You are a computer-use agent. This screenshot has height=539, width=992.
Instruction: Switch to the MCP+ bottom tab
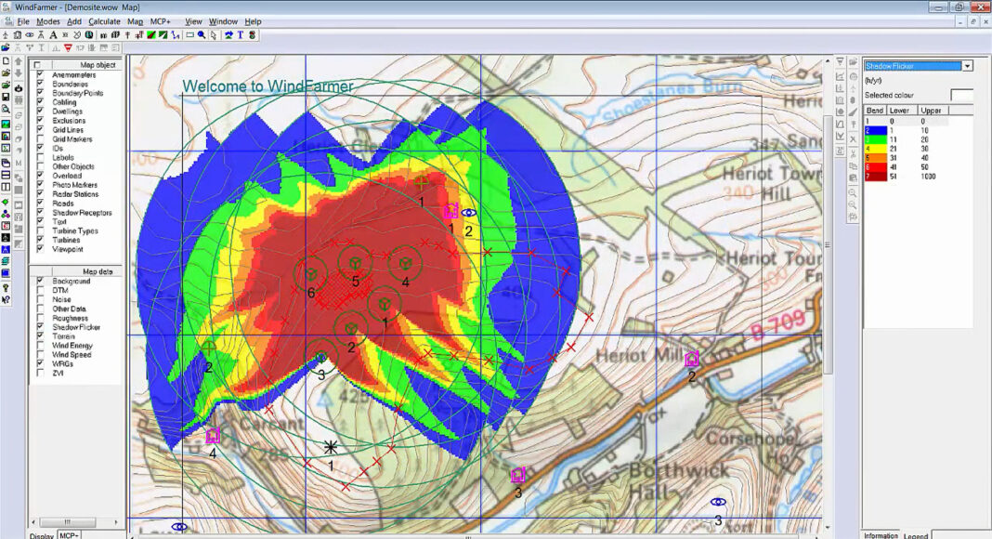pos(69,535)
